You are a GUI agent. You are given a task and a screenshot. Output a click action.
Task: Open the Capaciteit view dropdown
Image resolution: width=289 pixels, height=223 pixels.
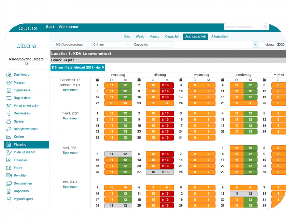152,45
